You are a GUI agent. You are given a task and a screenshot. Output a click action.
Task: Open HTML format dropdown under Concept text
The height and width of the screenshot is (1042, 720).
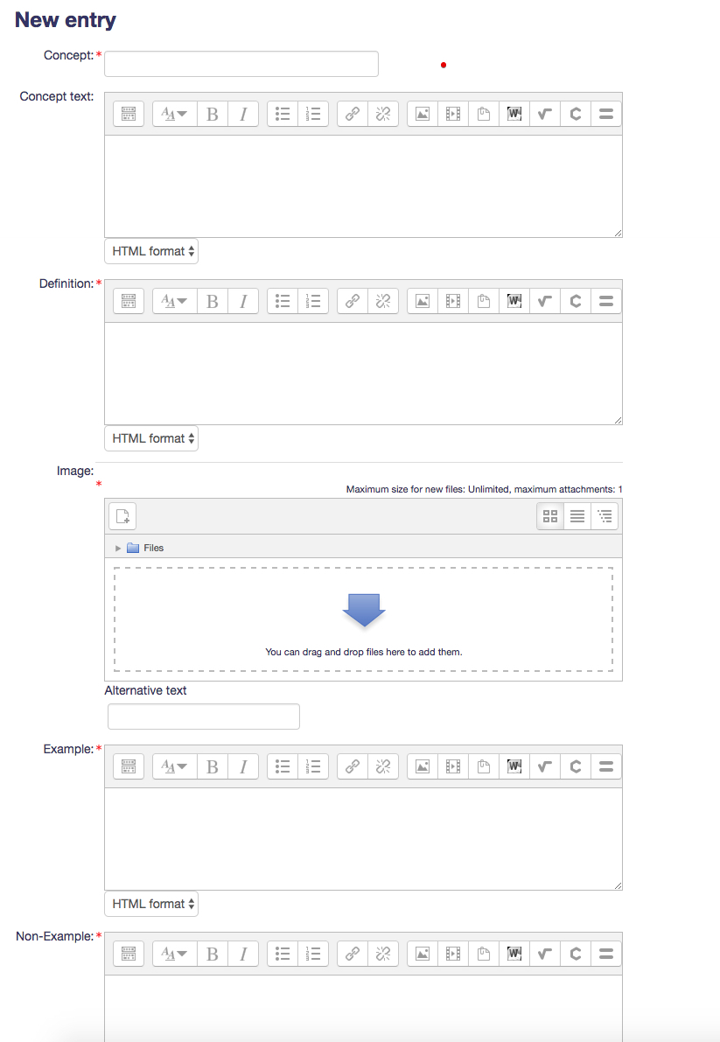point(151,251)
